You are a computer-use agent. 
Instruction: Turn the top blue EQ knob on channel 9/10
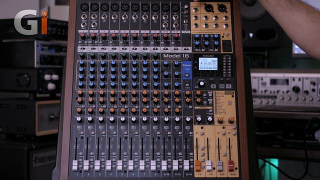[x=166, y=64]
